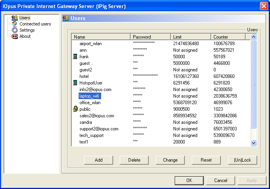Click the padlock icon next to public
The image size is (270, 189).
(76, 109)
